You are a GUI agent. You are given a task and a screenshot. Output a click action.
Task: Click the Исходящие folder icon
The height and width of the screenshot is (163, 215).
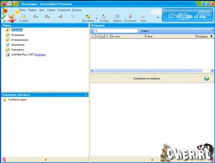(7, 35)
